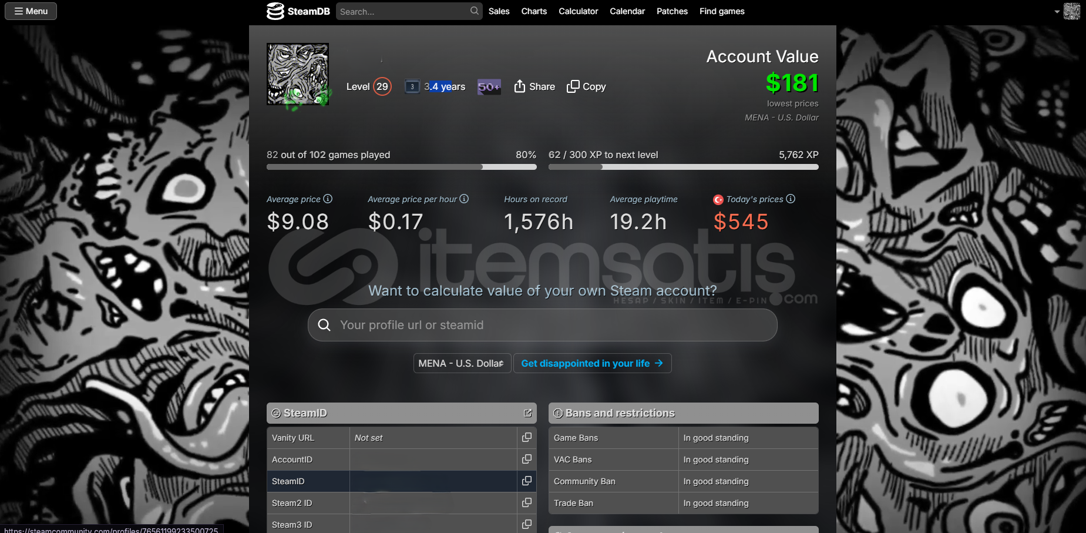
Task: Copy the Steam2 ID value
Action: pyautogui.click(x=527, y=502)
